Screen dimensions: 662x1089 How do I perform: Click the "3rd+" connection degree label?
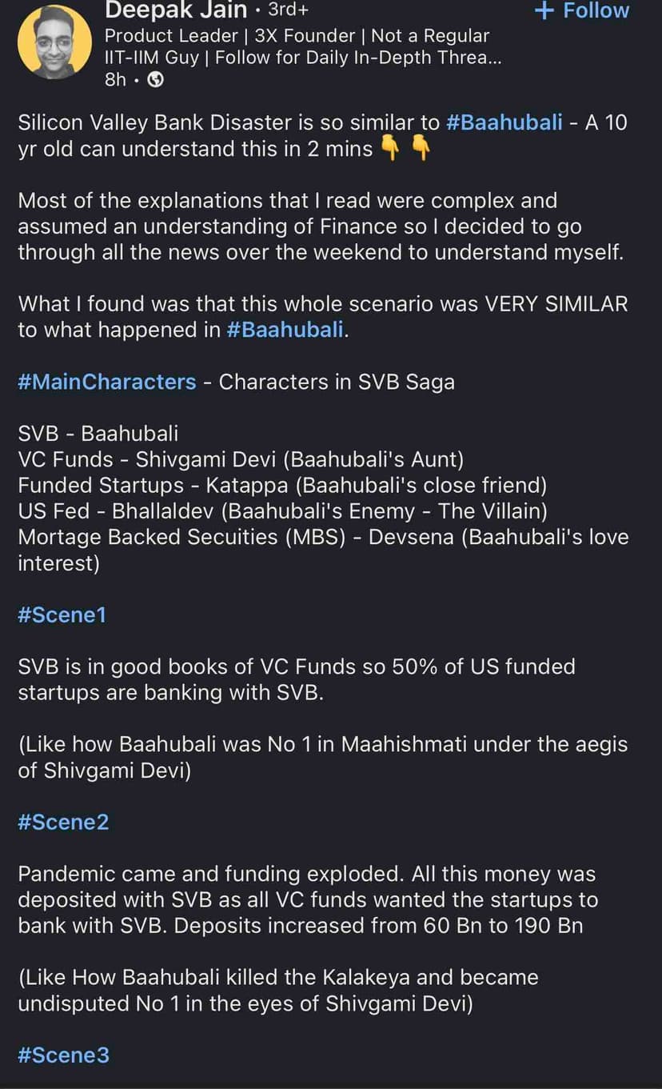[287, 10]
